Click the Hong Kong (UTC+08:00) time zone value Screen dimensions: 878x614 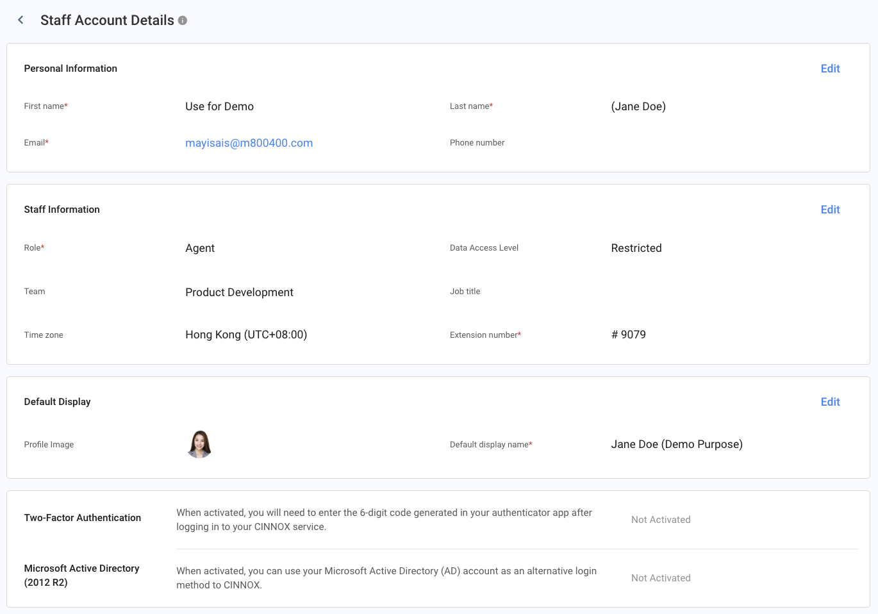click(x=246, y=335)
